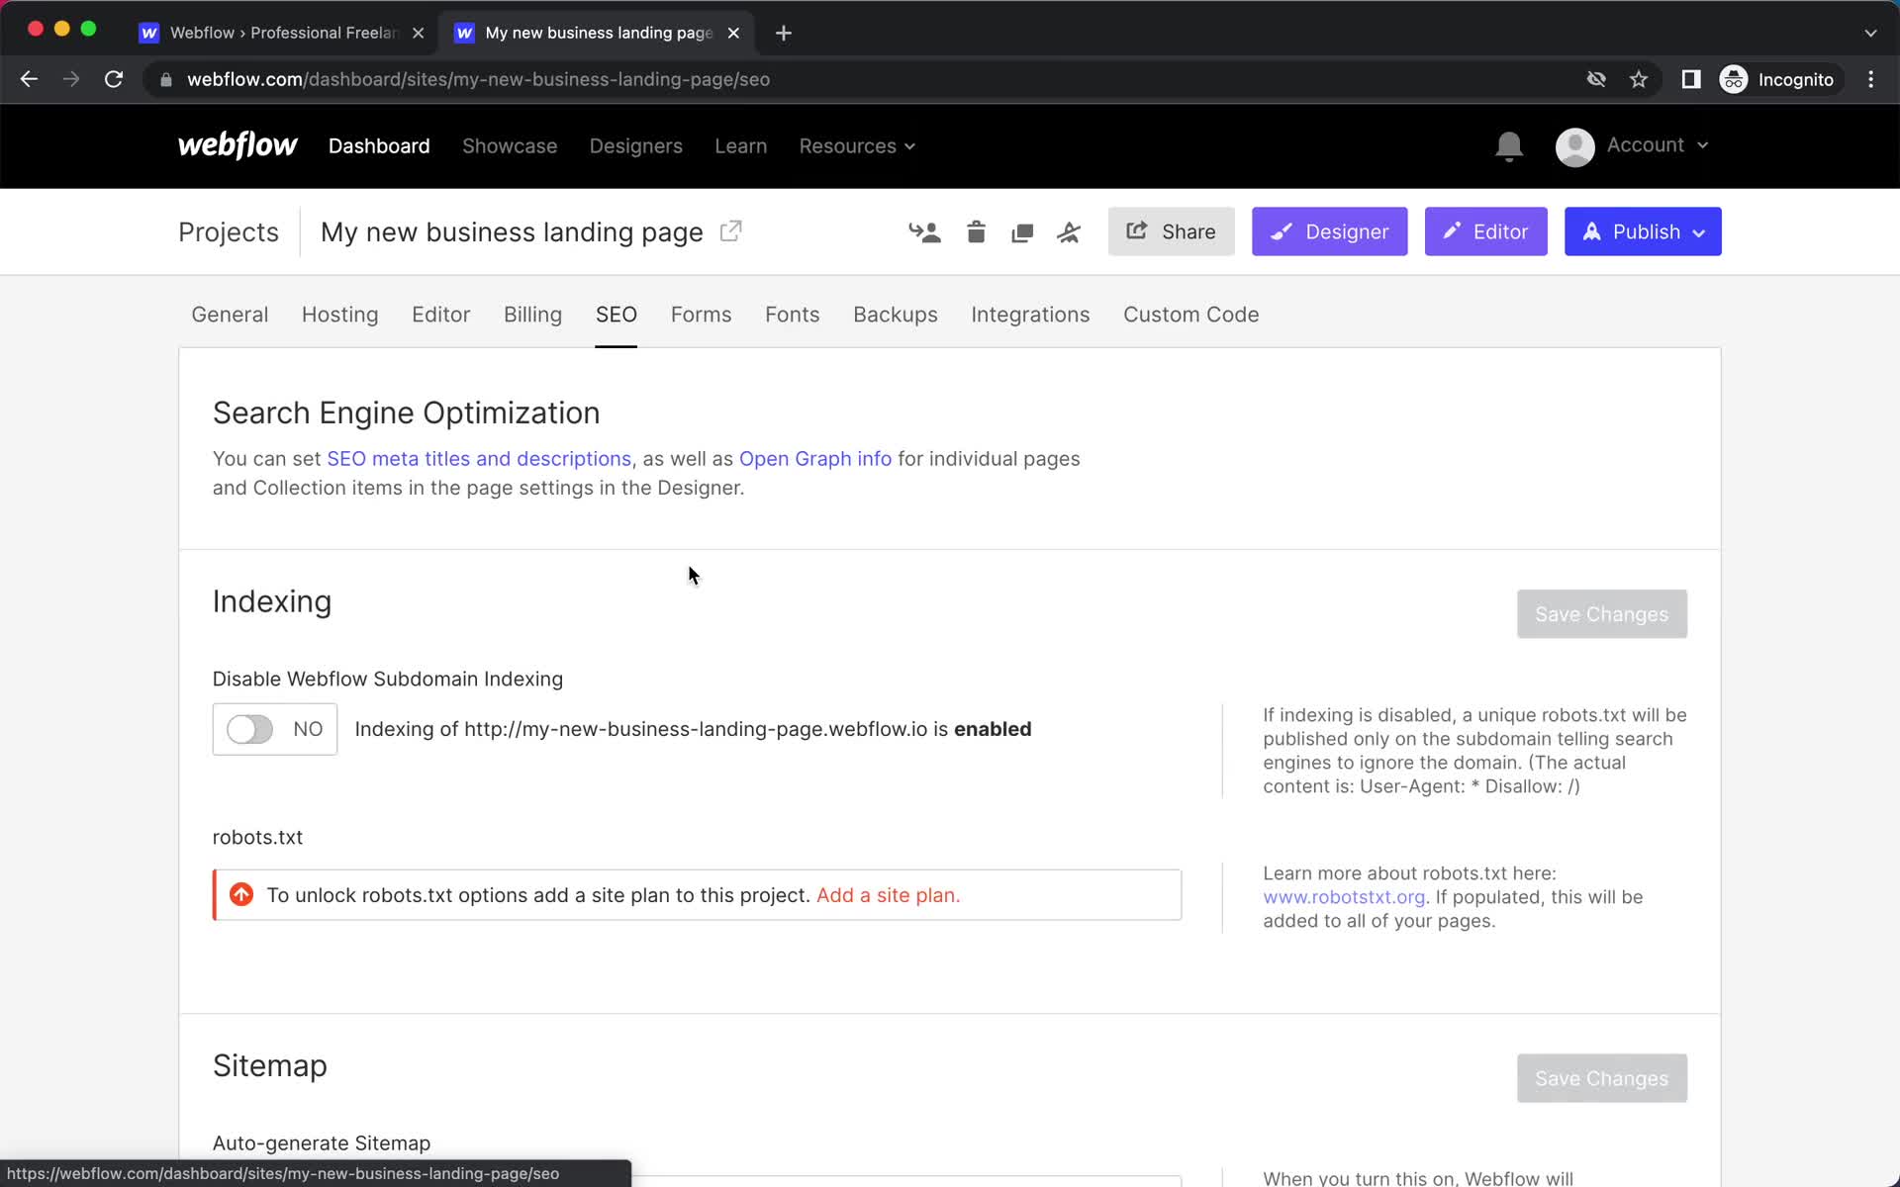This screenshot has width=1900, height=1187.
Task: Toggle the Disable Subdomain Indexing switch
Action: click(250, 729)
